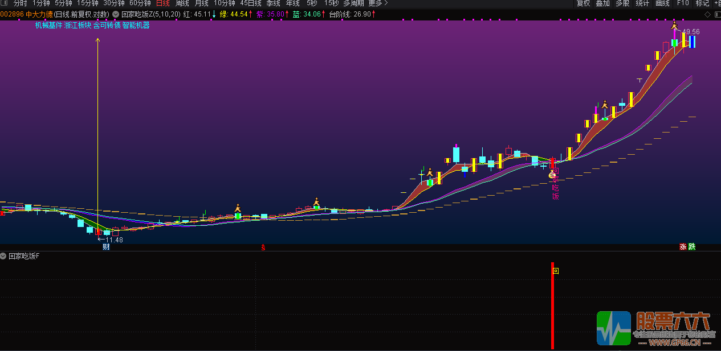The width and height of the screenshot is (721, 351).
Task: Open the F10 company info
Action: pyautogui.click(x=682, y=3)
